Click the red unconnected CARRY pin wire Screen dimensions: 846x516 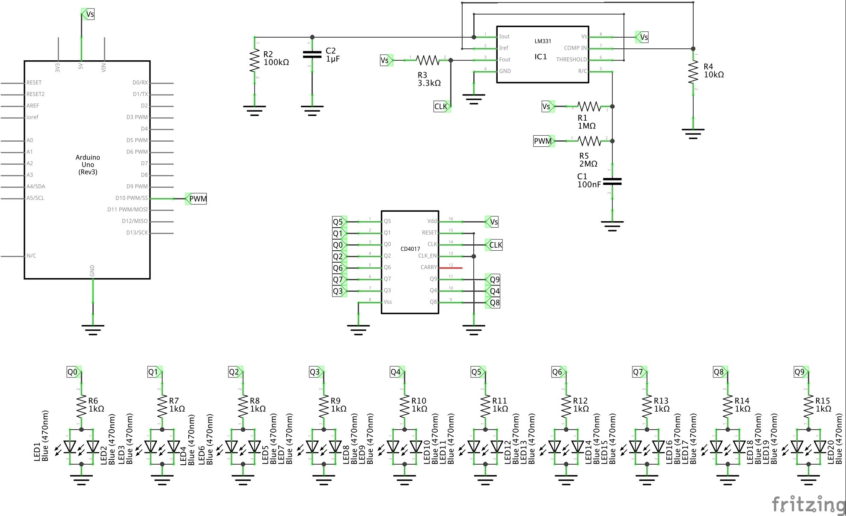[x=451, y=268]
